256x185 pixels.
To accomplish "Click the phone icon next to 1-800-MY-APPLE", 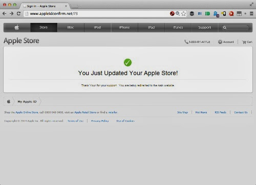I will pos(186,42).
